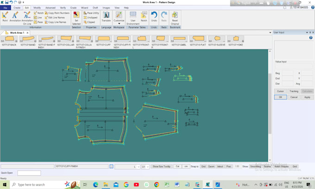The width and height of the screenshot is (315, 189).
Task: Open the D1 dropdown
Action: pyautogui.click(x=148, y=166)
